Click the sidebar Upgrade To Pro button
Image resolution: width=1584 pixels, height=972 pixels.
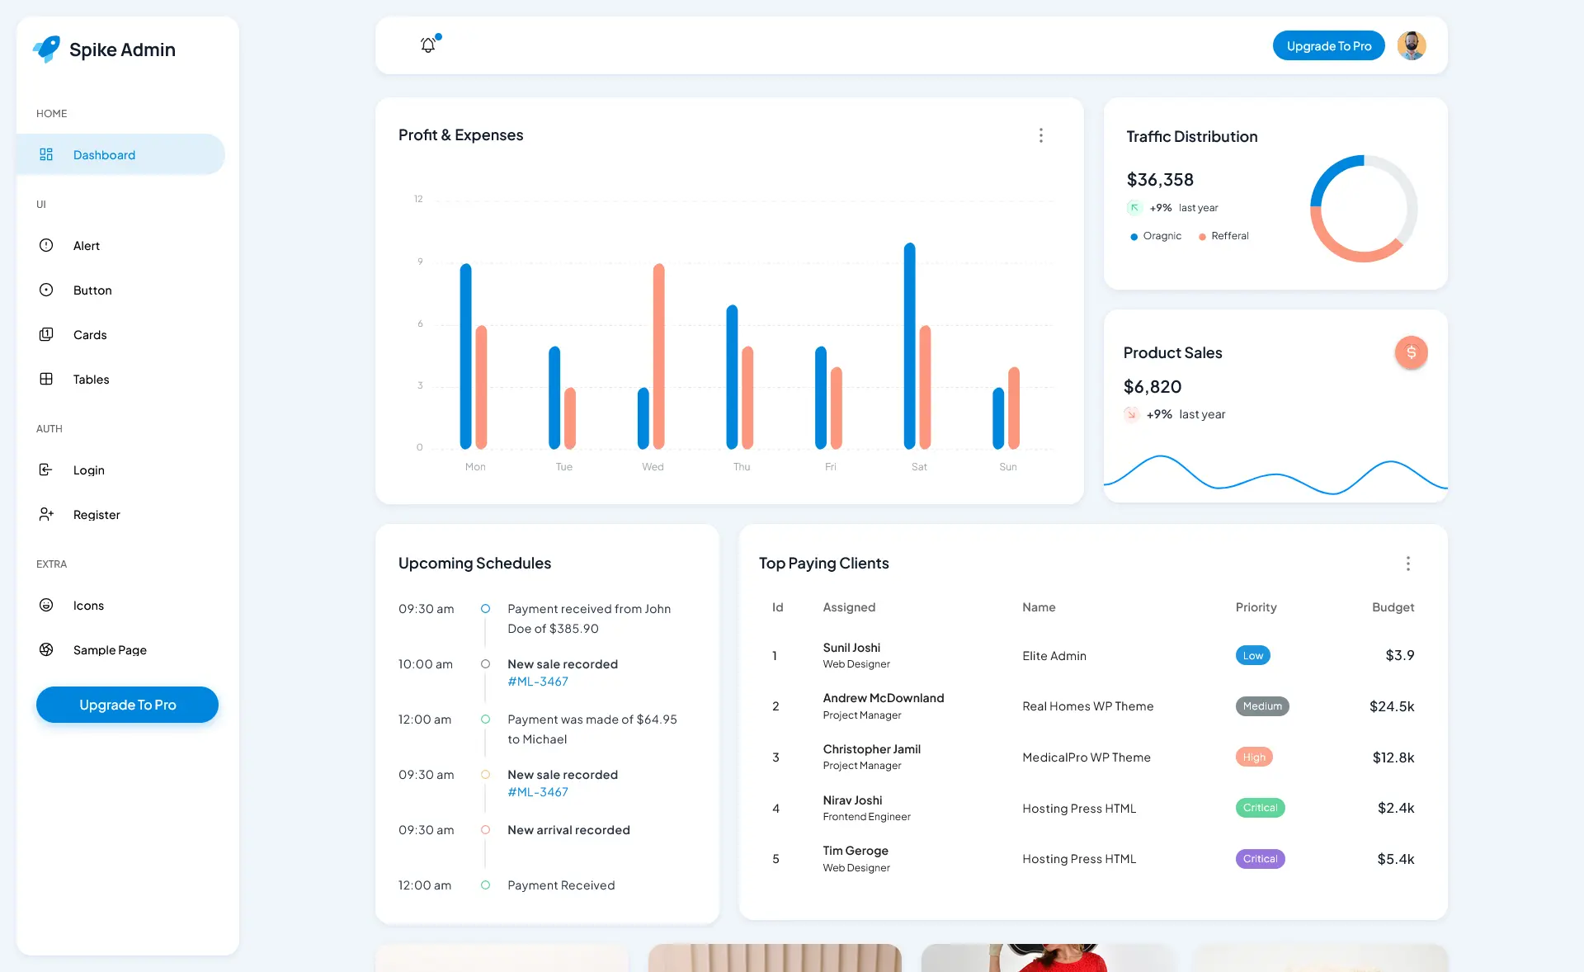[126, 705]
